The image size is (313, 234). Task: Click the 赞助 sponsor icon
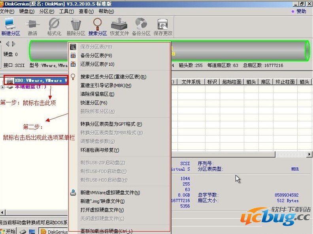[292, 11]
